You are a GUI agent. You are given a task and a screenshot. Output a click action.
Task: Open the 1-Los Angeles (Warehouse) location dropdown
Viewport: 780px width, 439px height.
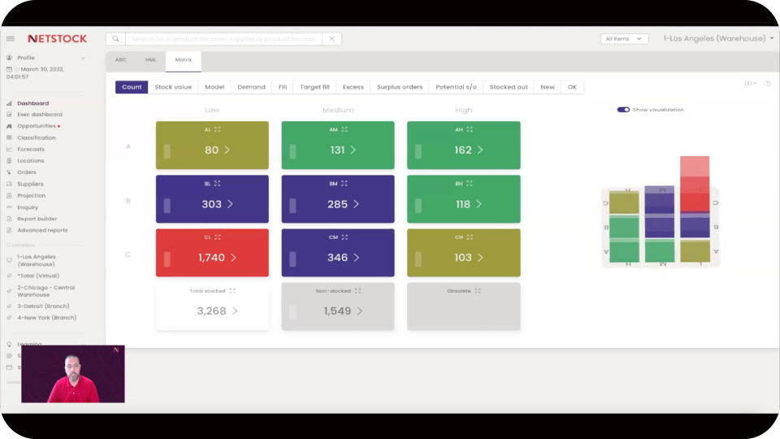click(x=718, y=38)
